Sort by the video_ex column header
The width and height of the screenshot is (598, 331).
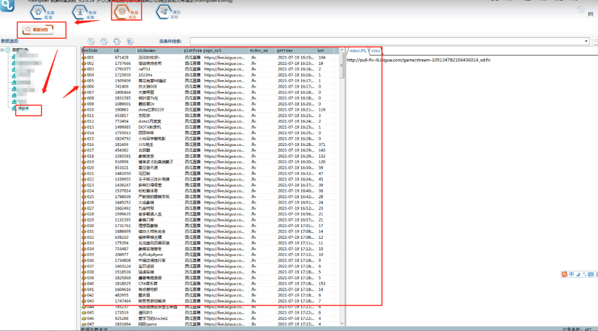[x=261, y=51]
